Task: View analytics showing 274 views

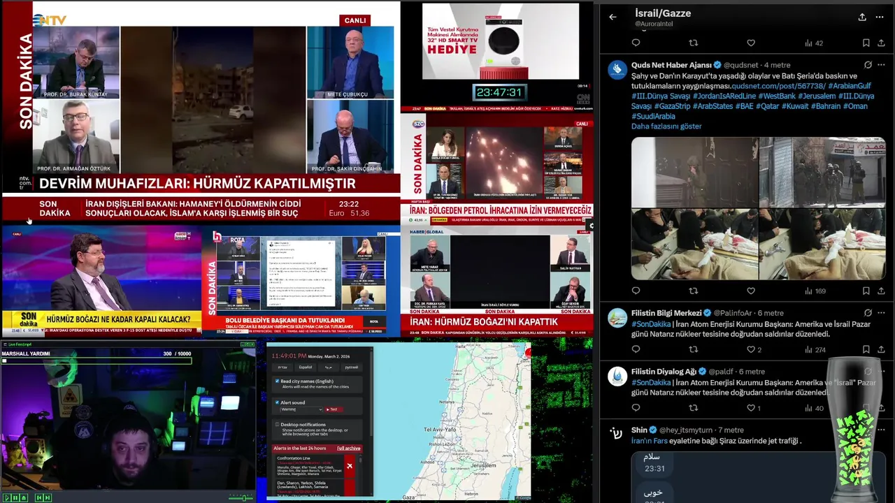Action: point(815,349)
